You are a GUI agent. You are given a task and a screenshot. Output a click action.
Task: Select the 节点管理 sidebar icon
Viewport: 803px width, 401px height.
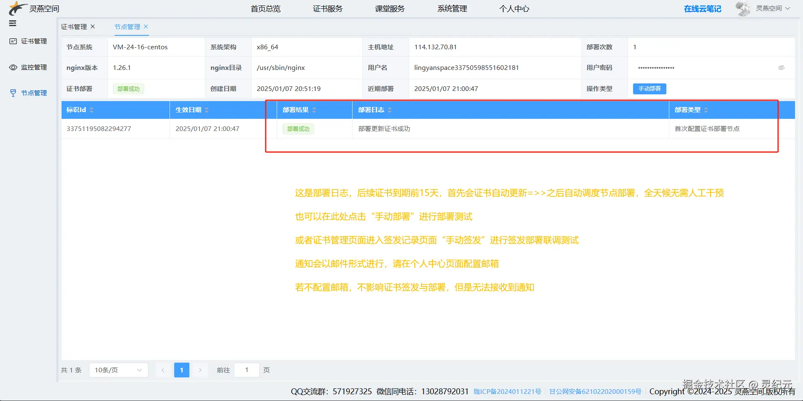(13, 93)
